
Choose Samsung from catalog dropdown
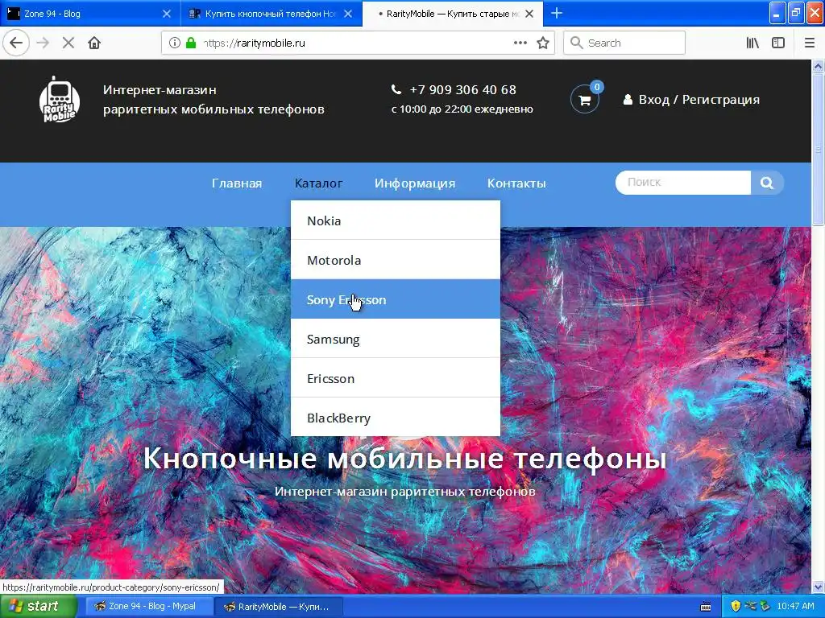pos(396,339)
